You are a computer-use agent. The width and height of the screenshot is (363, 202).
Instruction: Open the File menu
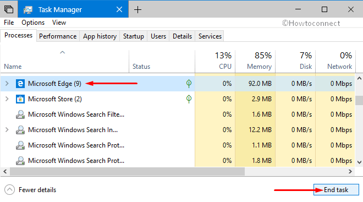tap(9, 23)
